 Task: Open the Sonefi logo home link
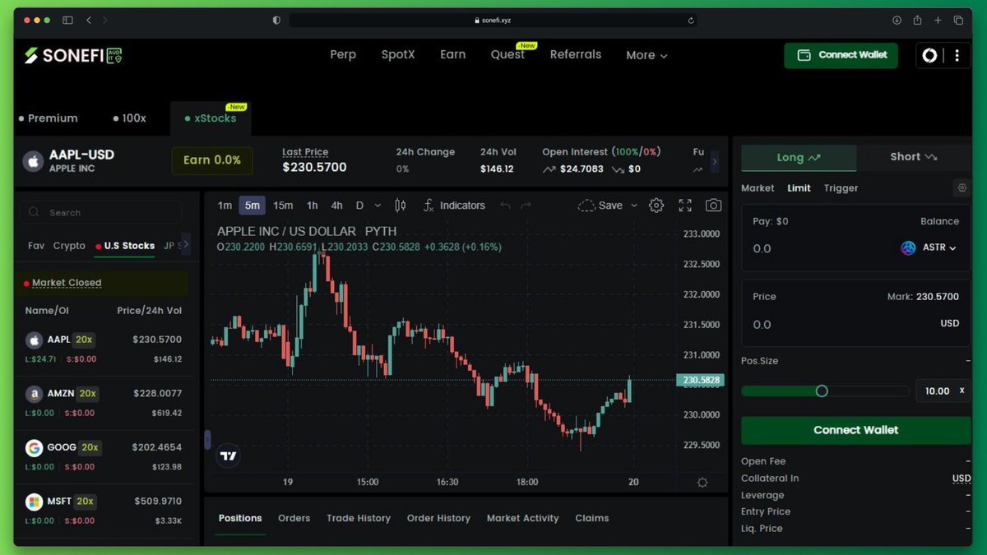[72, 55]
